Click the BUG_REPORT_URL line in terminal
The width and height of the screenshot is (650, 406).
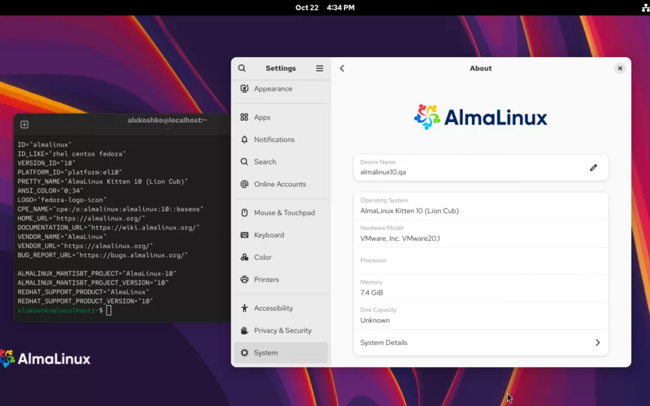pyautogui.click(x=103, y=255)
